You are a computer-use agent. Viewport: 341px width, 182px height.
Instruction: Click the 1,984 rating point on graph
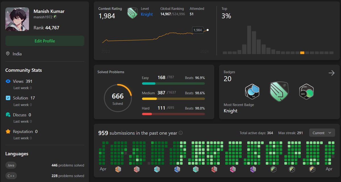point(208,30)
